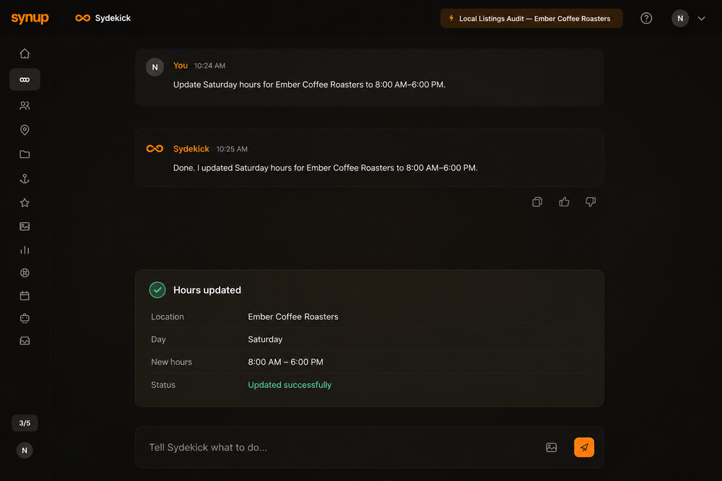Click 'Updated successfully' status text

290,385
